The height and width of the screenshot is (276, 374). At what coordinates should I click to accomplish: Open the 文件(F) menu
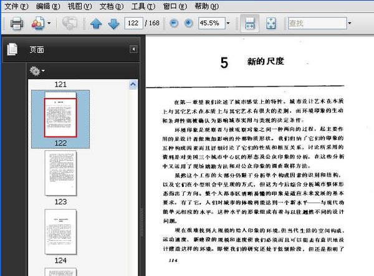coord(16,6)
